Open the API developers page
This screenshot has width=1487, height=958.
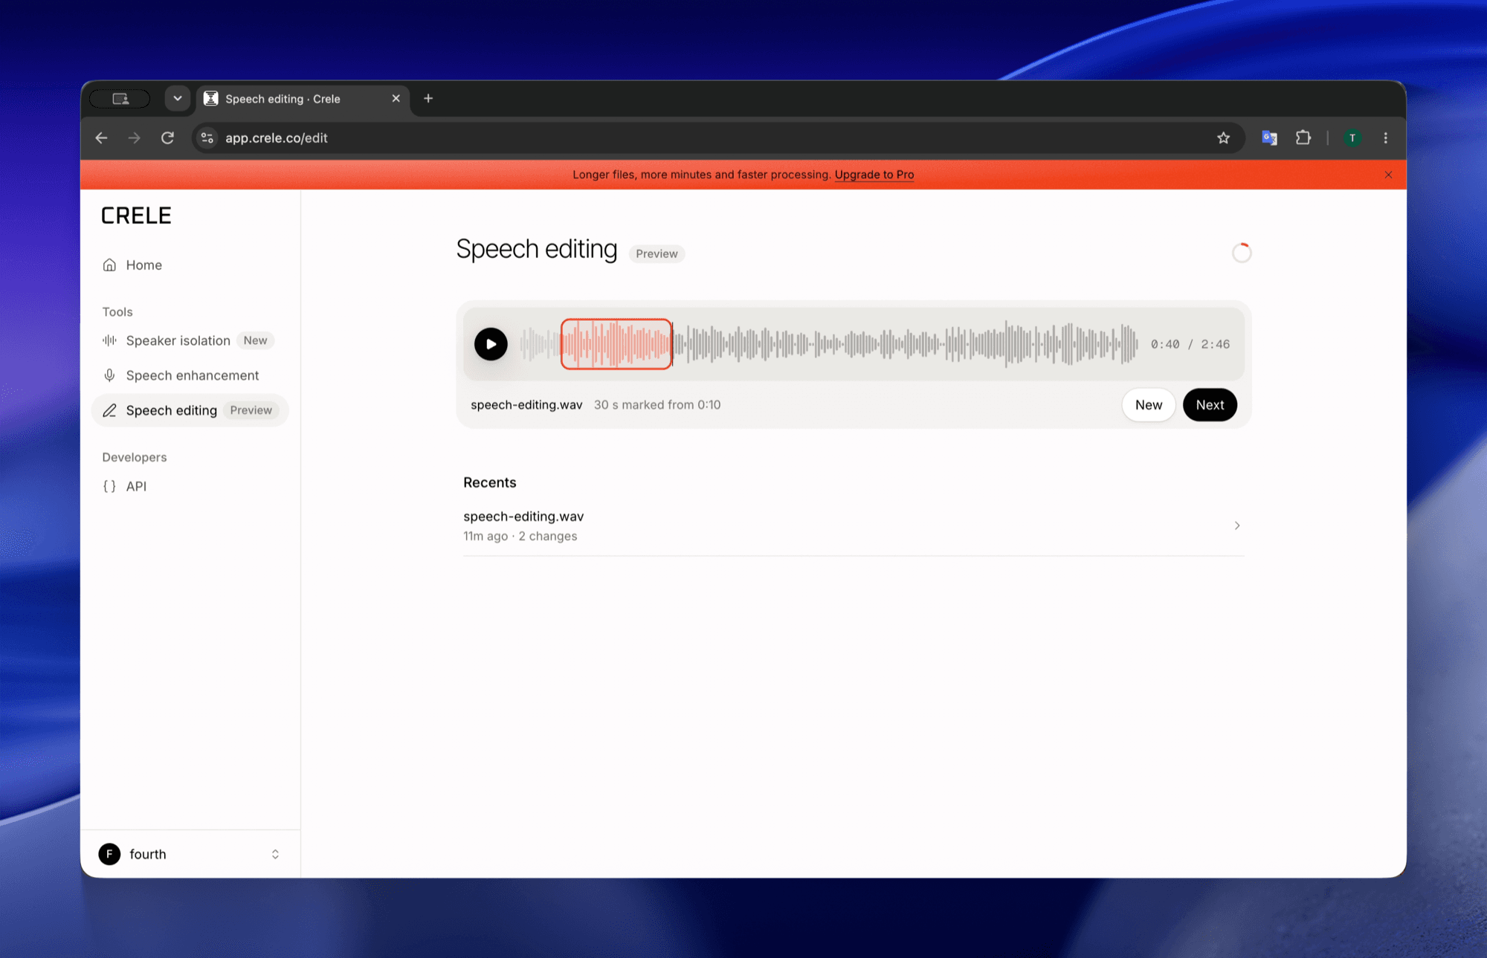190,486
